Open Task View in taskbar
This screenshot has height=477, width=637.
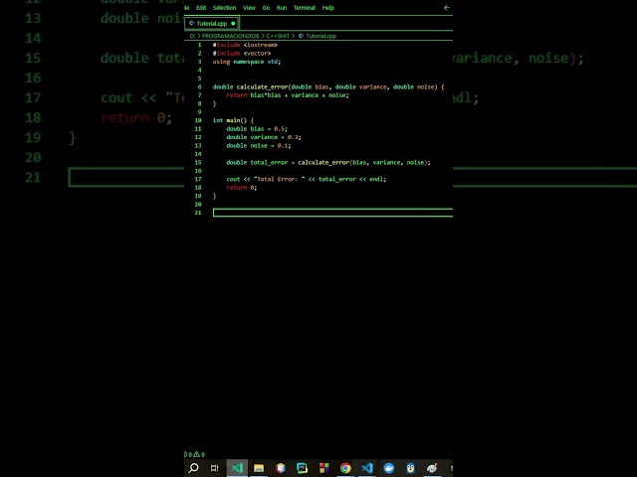coord(215,468)
